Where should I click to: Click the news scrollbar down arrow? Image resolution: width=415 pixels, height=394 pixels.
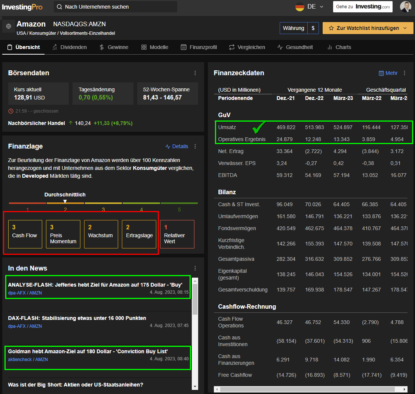[x=195, y=387]
